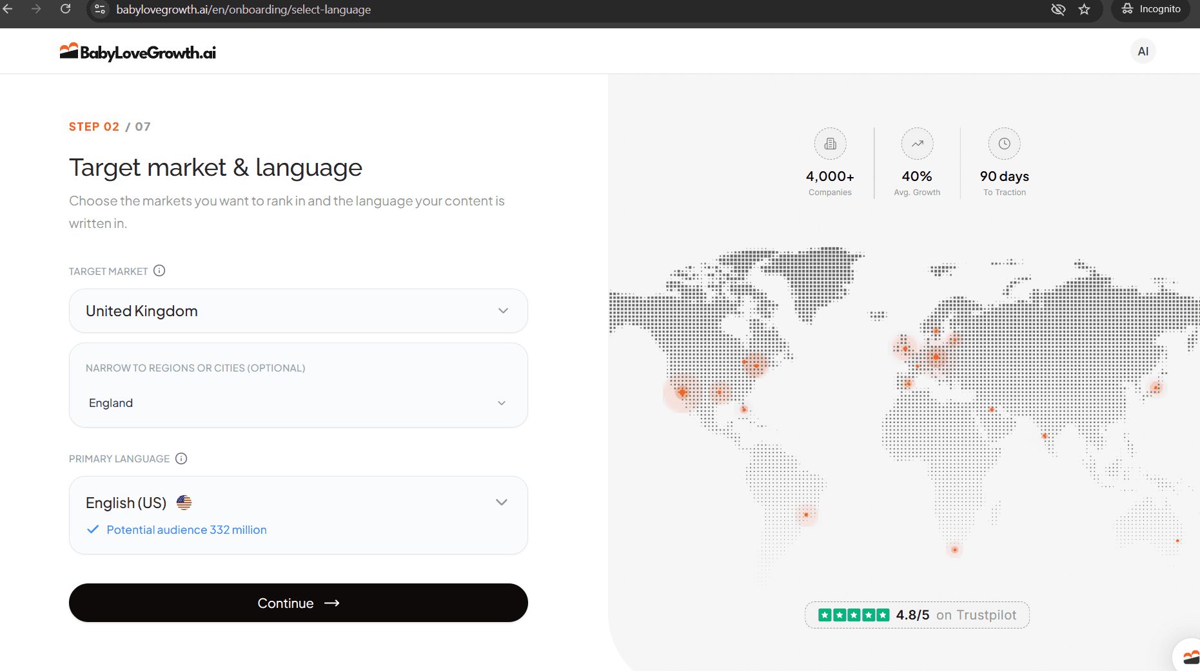Click the average growth trend icon

pyautogui.click(x=917, y=144)
